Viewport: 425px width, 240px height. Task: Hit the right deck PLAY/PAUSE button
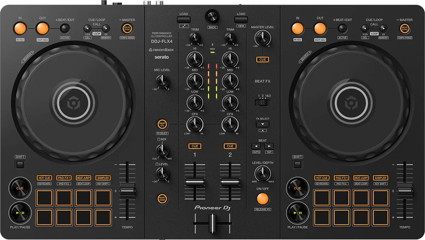(x=297, y=213)
